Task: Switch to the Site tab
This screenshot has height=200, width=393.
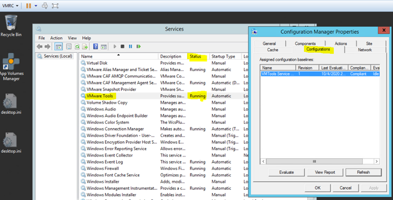Action: pyautogui.click(x=369, y=43)
